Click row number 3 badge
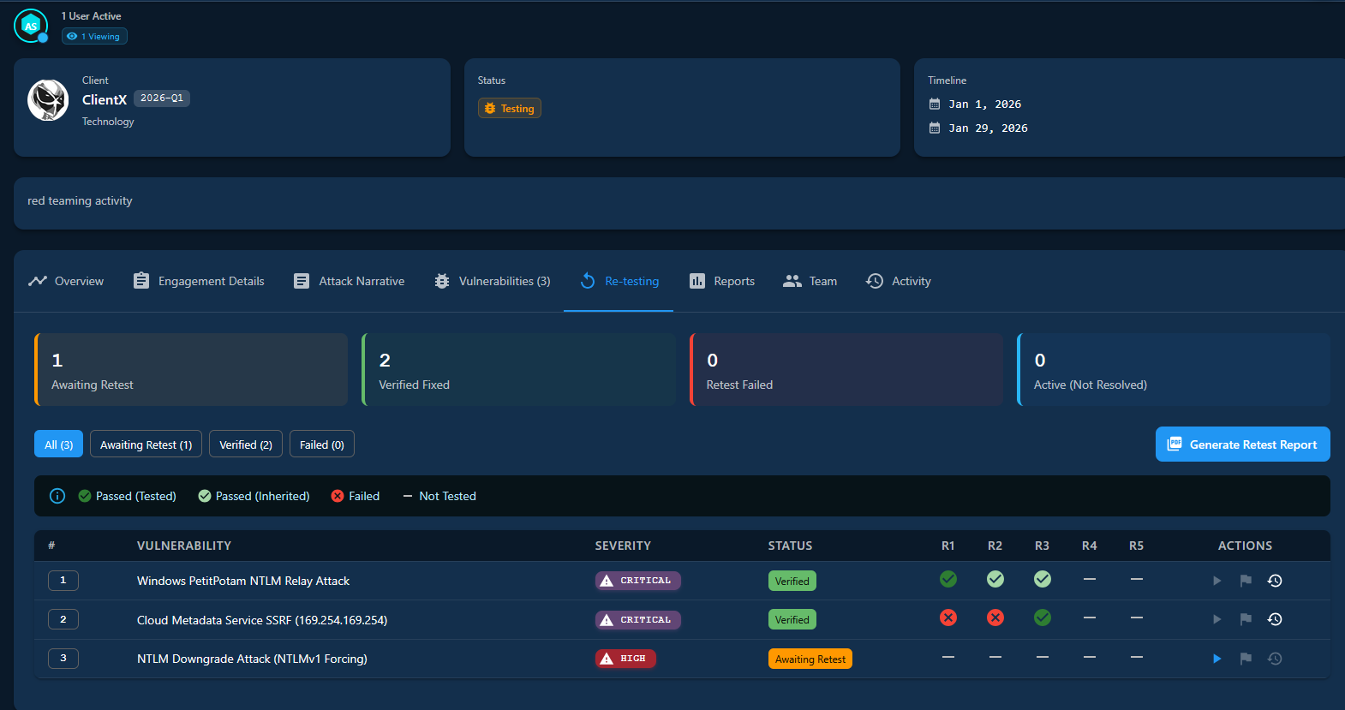Viewport: 1345px width, 710px height. point(63,659)
